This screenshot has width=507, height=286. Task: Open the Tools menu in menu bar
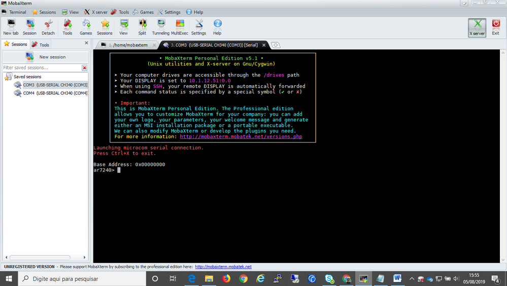pyautogui.click(x=120, y=12)
